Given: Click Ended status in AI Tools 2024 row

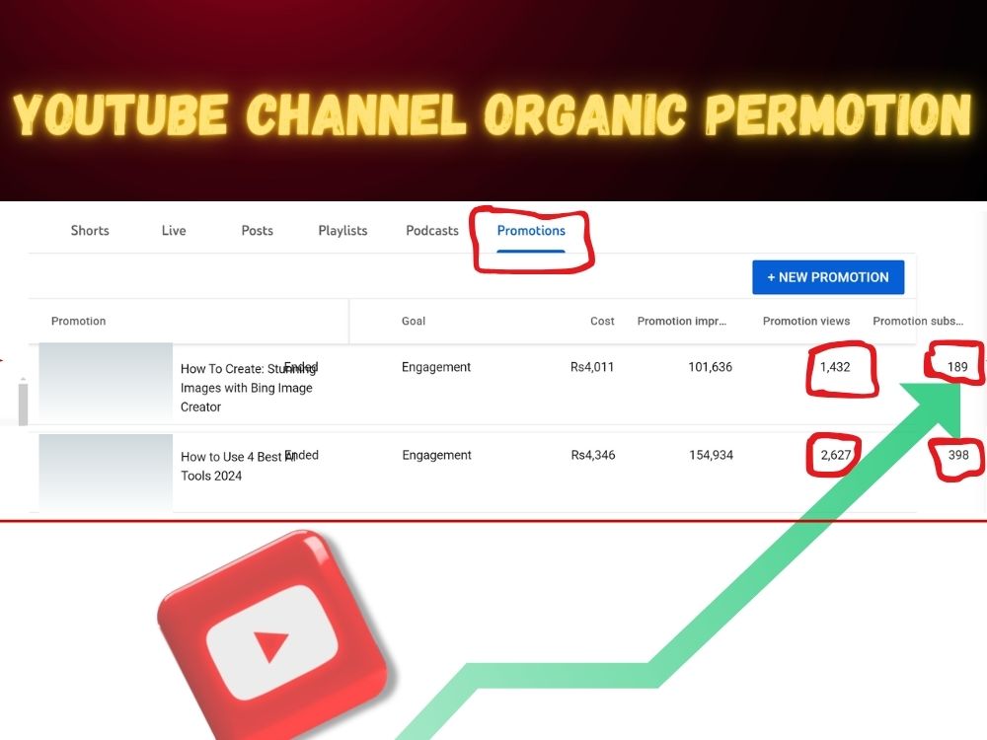Looking at the screenshot, I should point(301,455).
